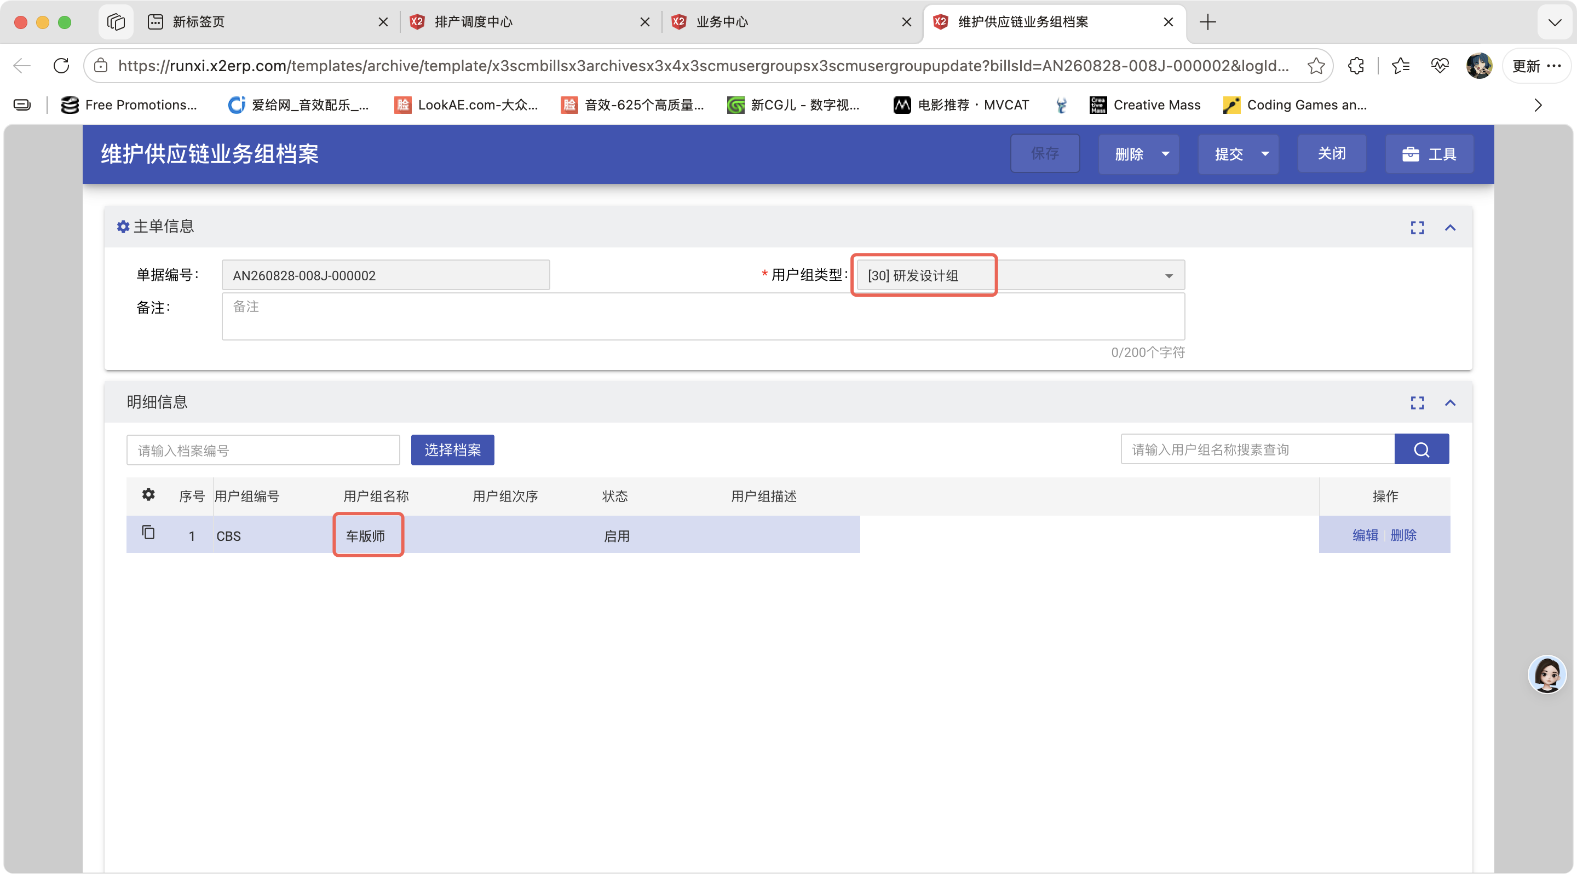Screen dimensions: 1577x877
Task: Focus the 用户组名称 search box
Action: pos(1257,450)
